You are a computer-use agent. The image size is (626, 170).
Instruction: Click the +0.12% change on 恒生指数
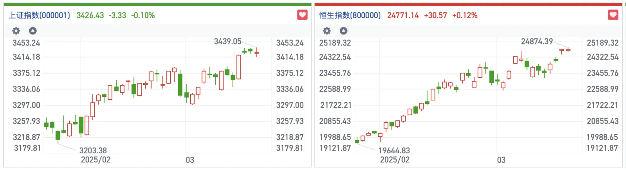click(x=464, y=15)
